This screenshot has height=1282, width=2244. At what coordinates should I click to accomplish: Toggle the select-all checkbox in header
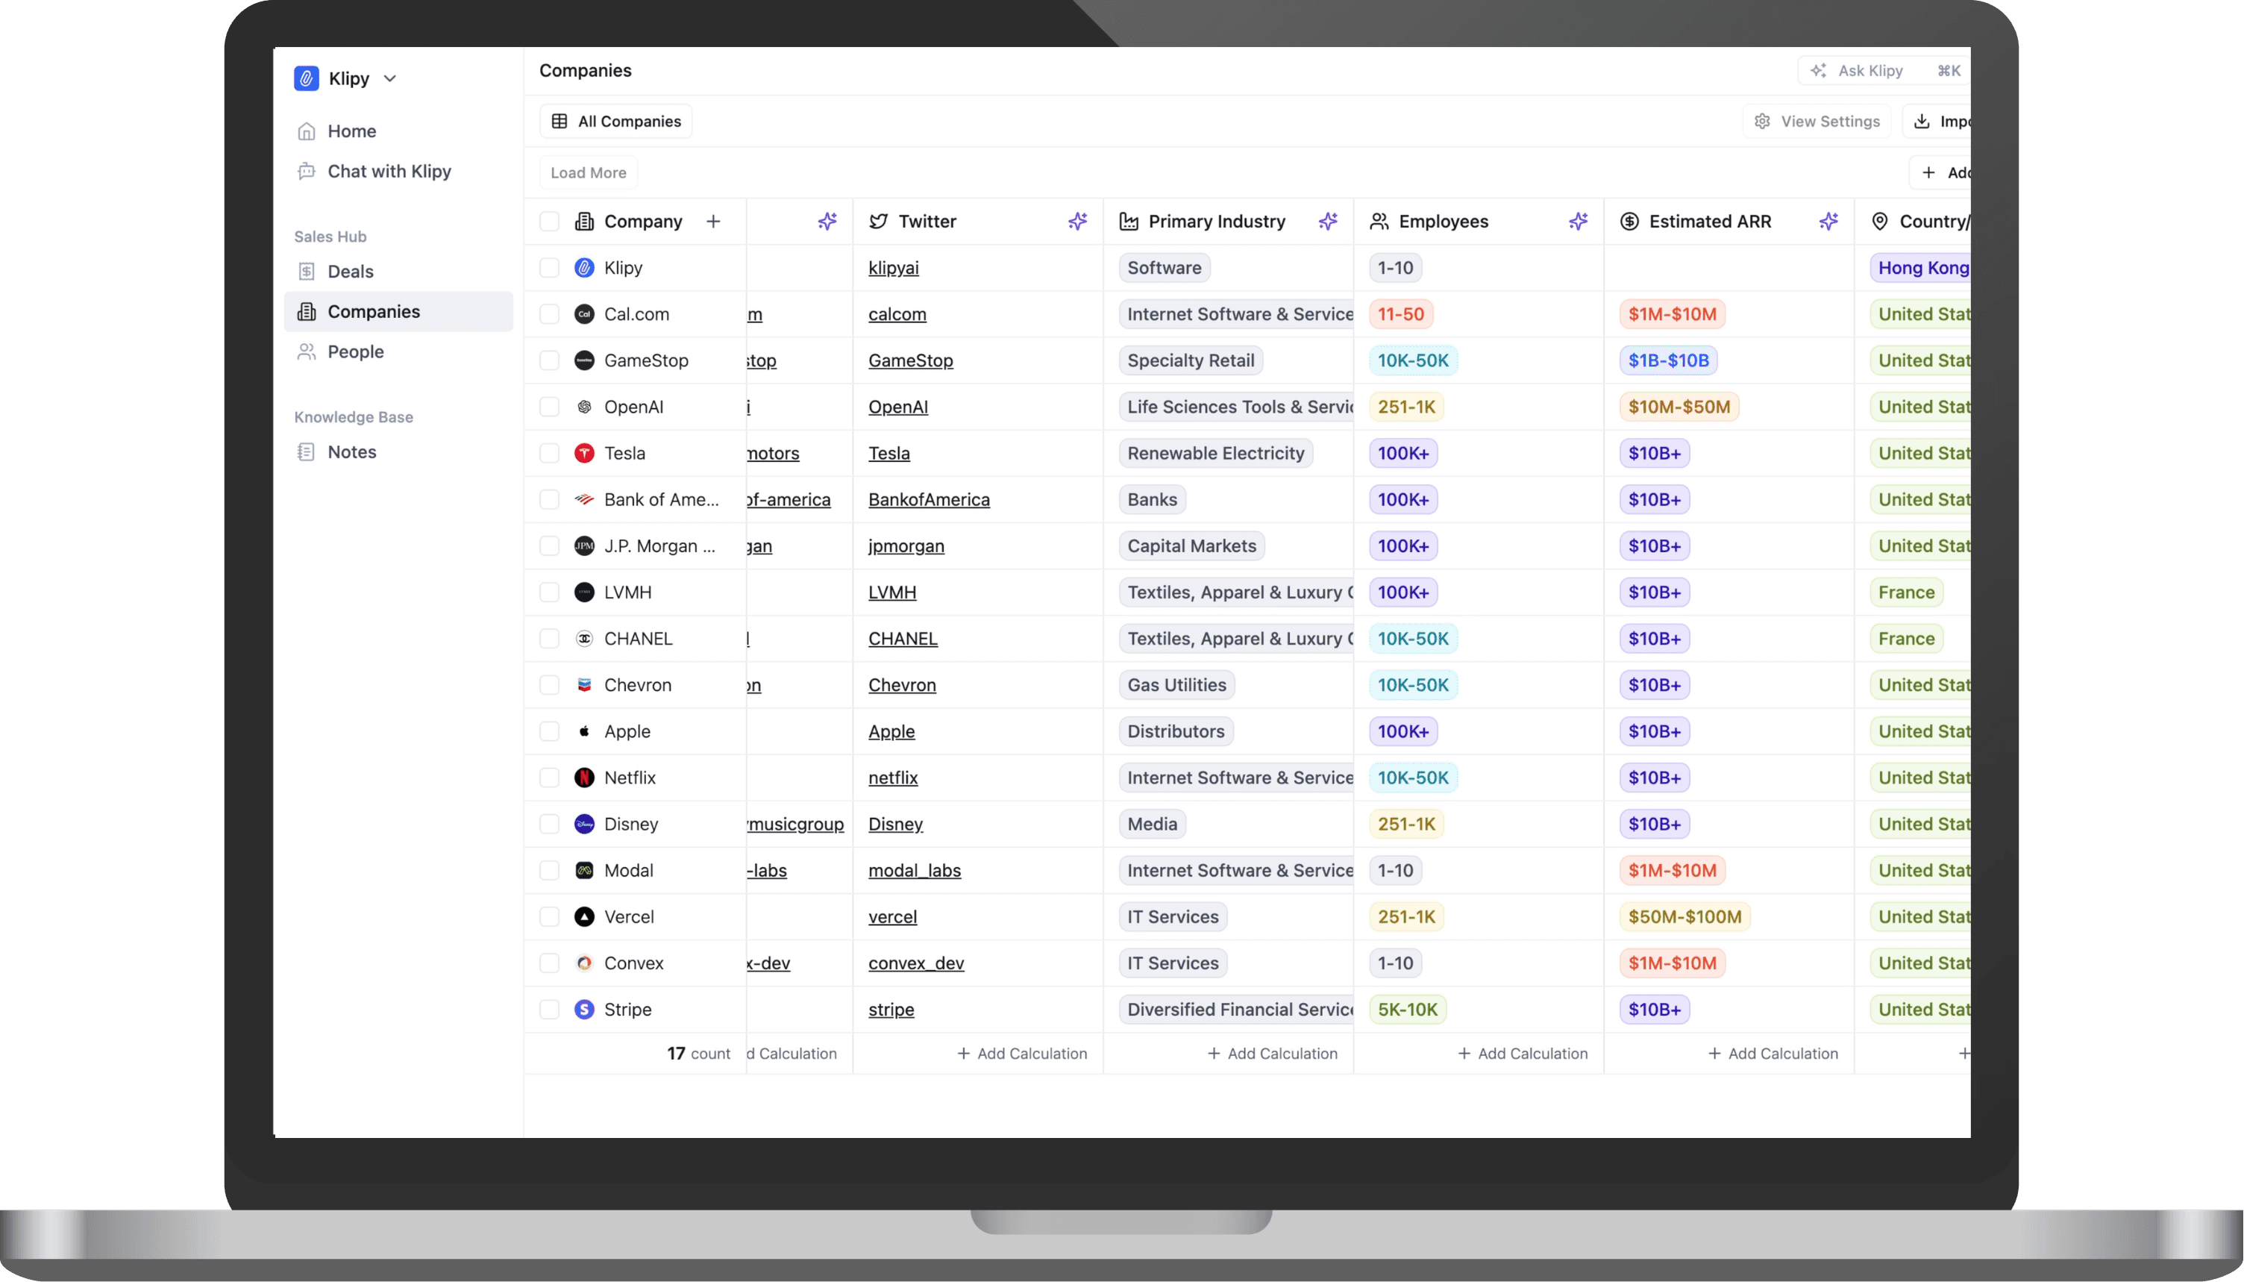549,221
